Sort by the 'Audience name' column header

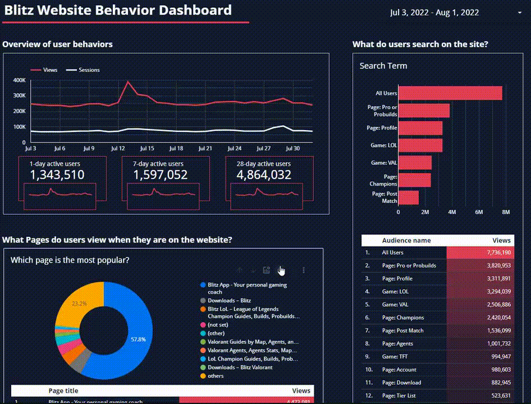[x=406, y=240]
